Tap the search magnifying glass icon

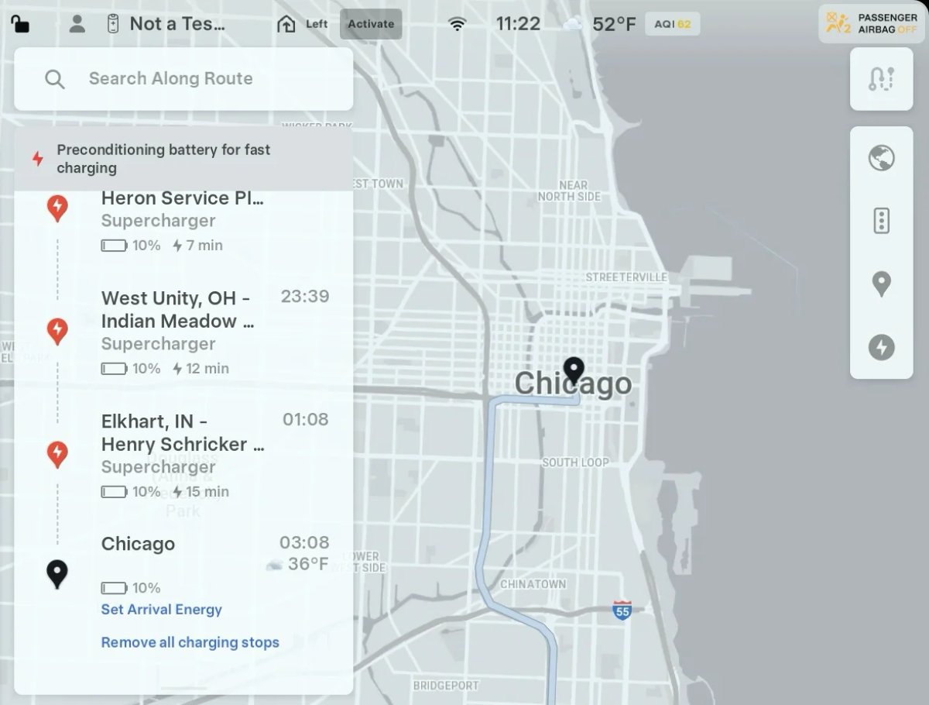coord(55,79)
